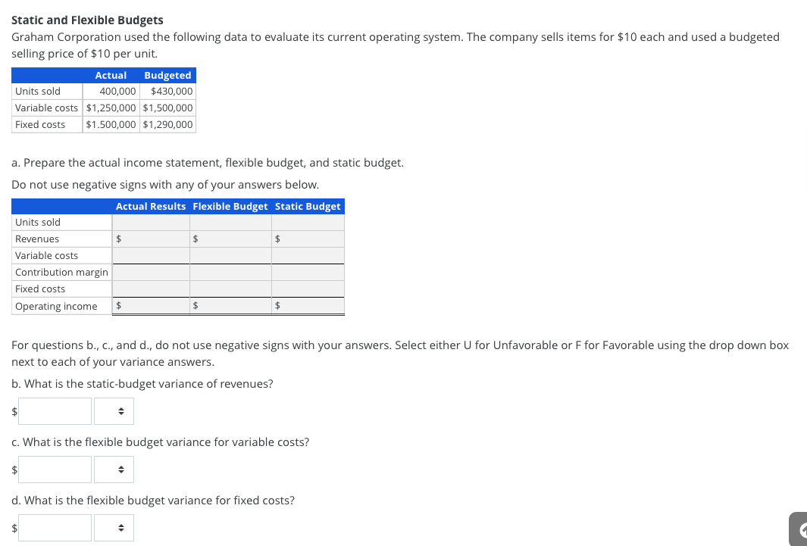Select the Static and Flexible Budgets heading text
Viewport: 807px width, 546px height.
(x=87, y=20)
